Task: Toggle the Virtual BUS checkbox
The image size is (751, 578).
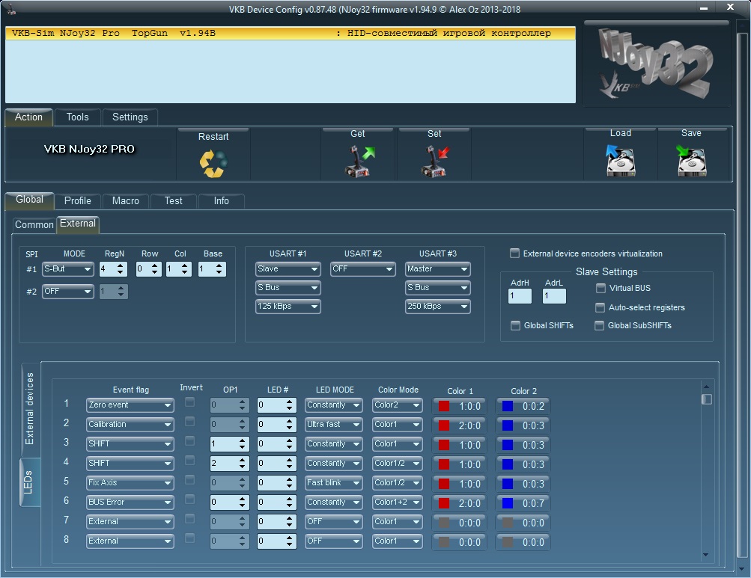Action: pos(601,288)
